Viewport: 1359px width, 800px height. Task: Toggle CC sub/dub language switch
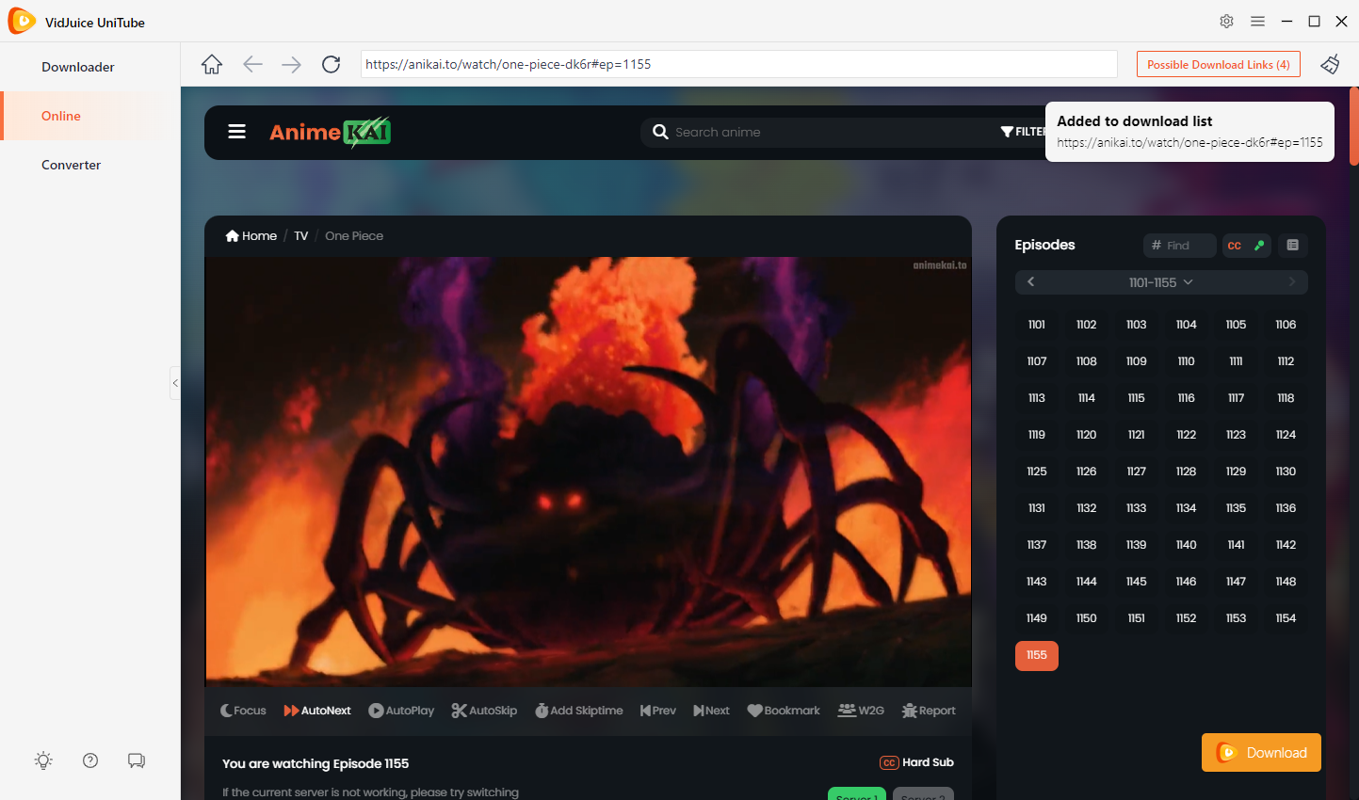[x=1247, y=245]
